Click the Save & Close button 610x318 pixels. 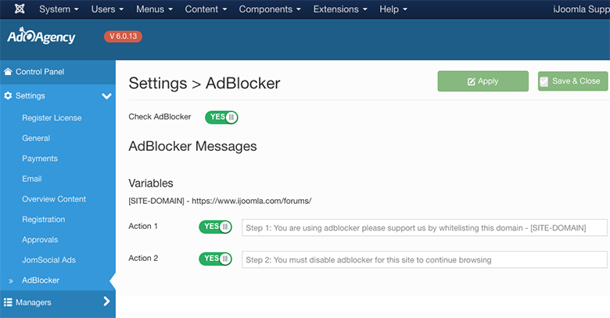point(572,81)
